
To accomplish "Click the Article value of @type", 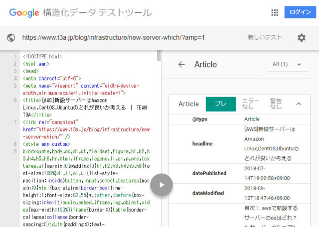I will pyautogui.click(x=252, y=119).
